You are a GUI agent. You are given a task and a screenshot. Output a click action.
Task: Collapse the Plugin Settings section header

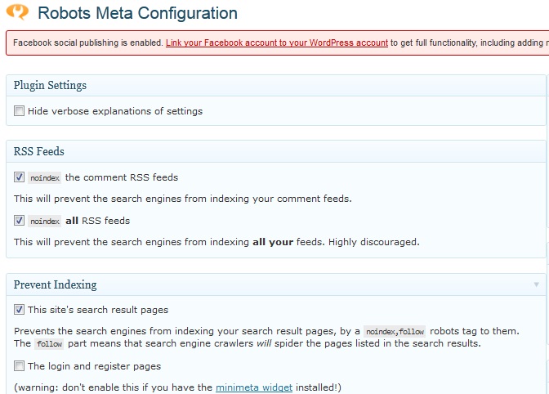point(50,86)
